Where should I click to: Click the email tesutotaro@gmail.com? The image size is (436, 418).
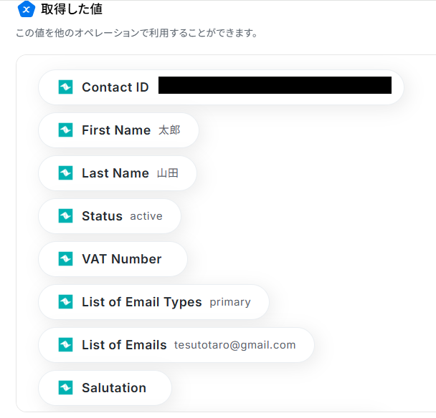234,345
